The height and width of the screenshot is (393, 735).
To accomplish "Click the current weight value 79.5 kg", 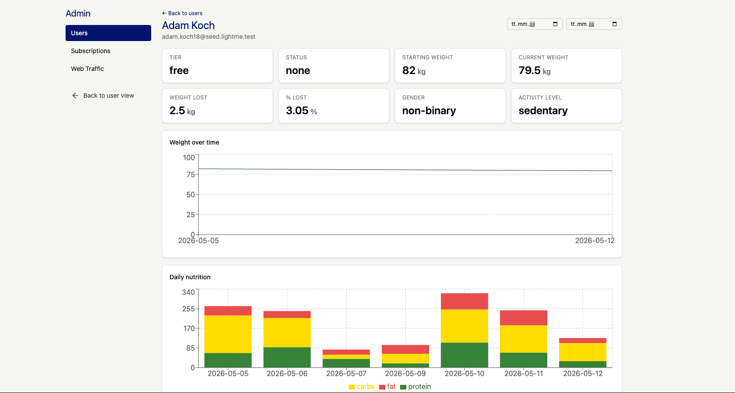I will point(535,70).
